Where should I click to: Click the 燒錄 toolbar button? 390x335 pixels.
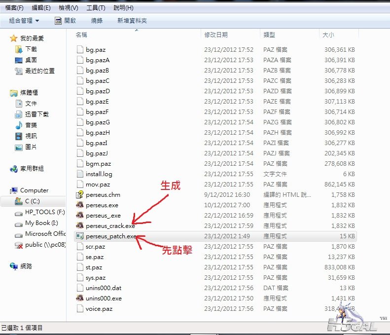97,21
